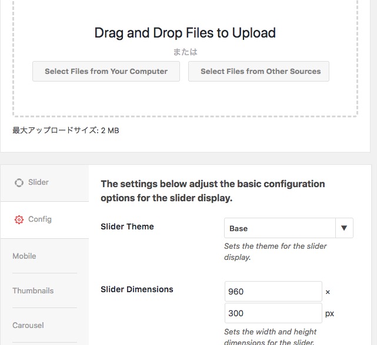This screenshot has width=377, height=345.
Task: Focus the slider width field showing 960
Action: [x=273, y=291]
